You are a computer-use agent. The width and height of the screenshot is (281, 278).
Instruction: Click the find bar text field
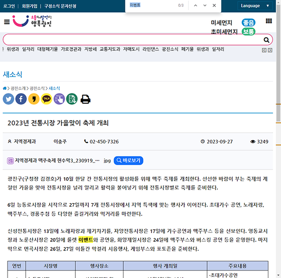click(x=153, y=5)
